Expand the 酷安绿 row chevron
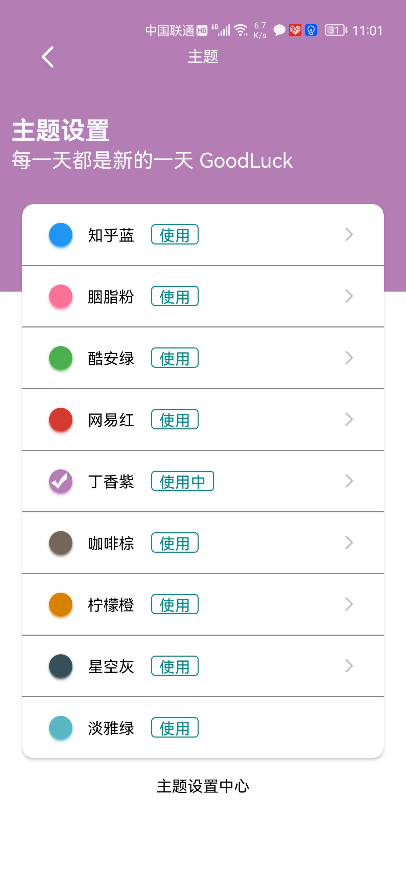The height and width of the screenshot is (894, 406). [x=349, y=358]
